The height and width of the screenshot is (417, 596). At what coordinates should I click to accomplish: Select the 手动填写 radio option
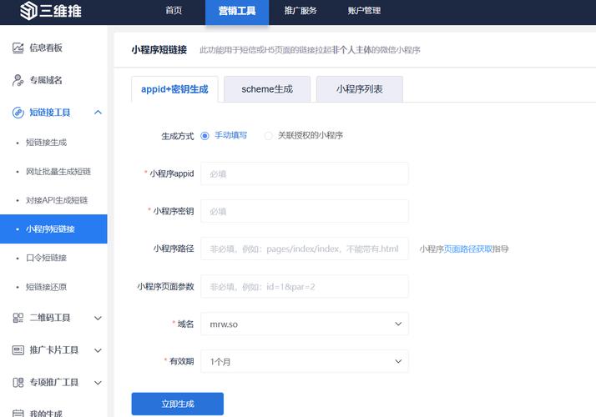(x=205, y=136)
